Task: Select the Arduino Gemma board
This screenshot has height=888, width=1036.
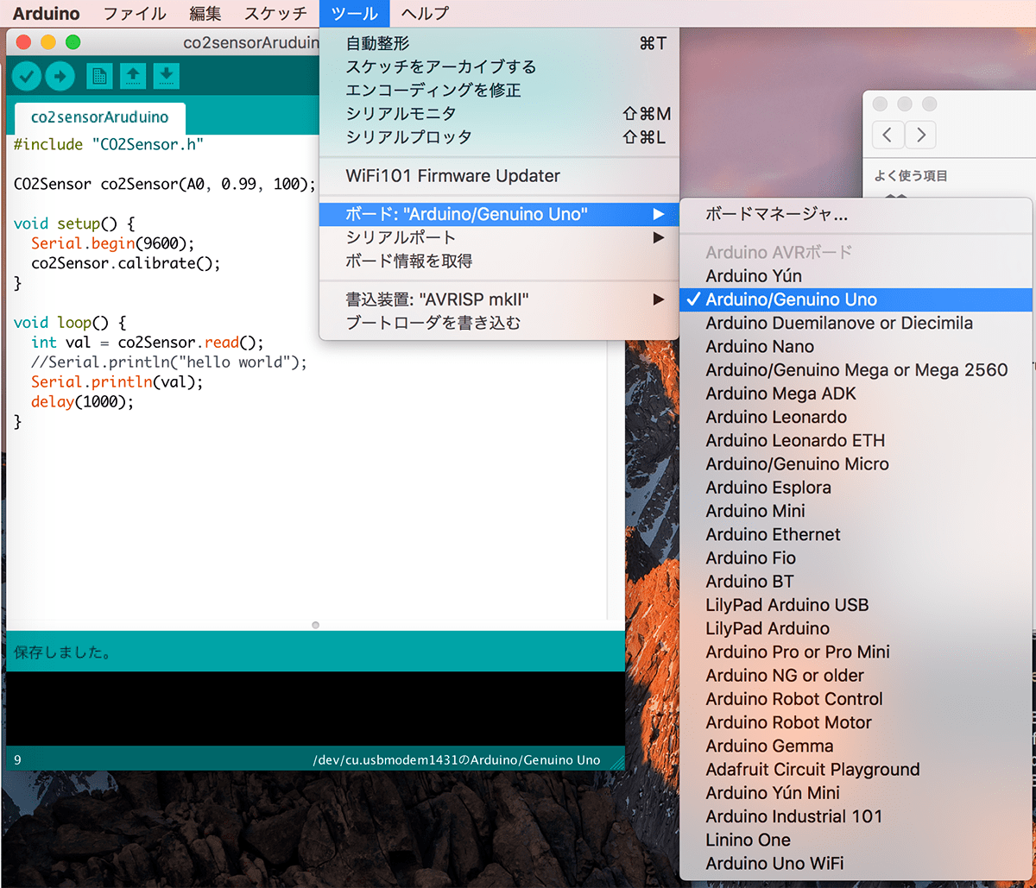Action: pos(856,746)
